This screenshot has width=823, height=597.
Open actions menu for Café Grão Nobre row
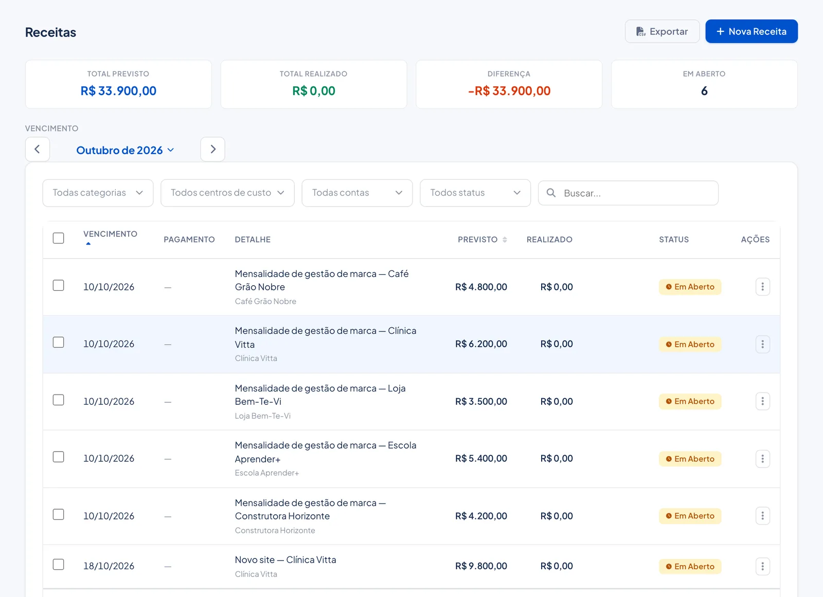coord(762,287)
